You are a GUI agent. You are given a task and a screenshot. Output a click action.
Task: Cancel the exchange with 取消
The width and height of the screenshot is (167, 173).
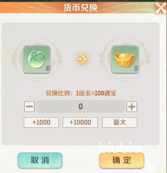pyautogui.click(x=40, y=160)
